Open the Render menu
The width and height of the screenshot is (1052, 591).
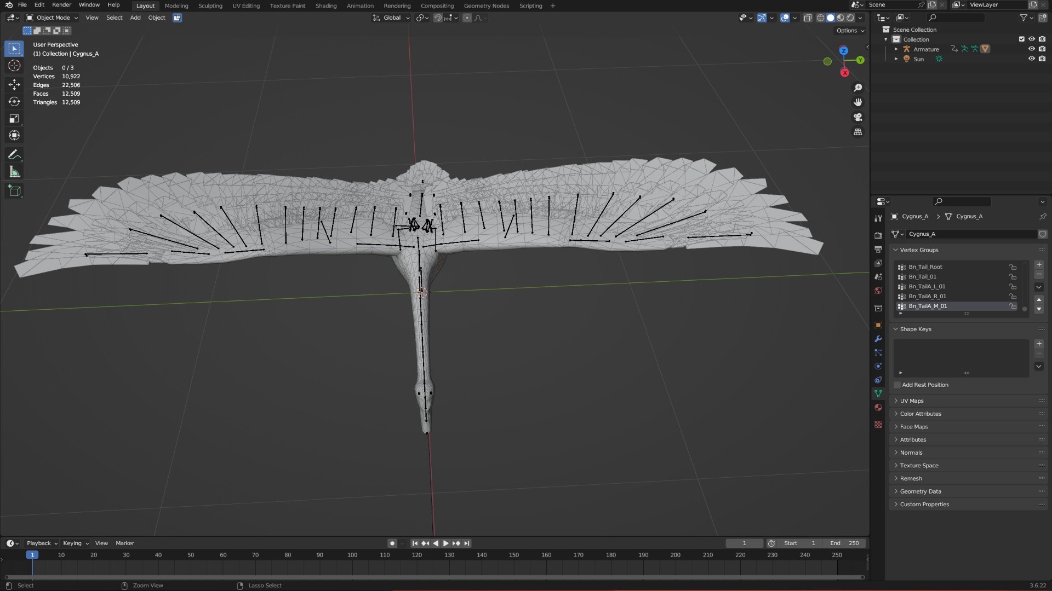click(x=61, y=5)
